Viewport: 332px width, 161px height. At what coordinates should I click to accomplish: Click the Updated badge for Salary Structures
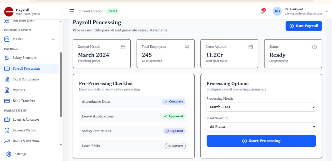point(174,131)
